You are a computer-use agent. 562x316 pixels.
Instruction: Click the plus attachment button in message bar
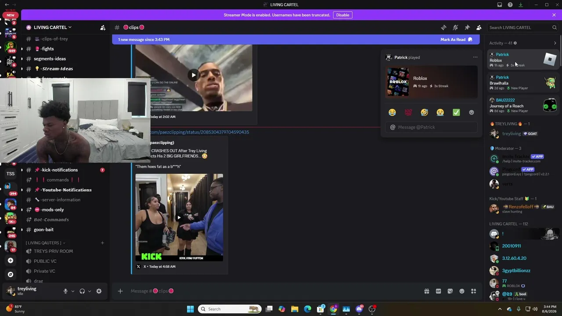pyautogui.click(x=120, y=291)
